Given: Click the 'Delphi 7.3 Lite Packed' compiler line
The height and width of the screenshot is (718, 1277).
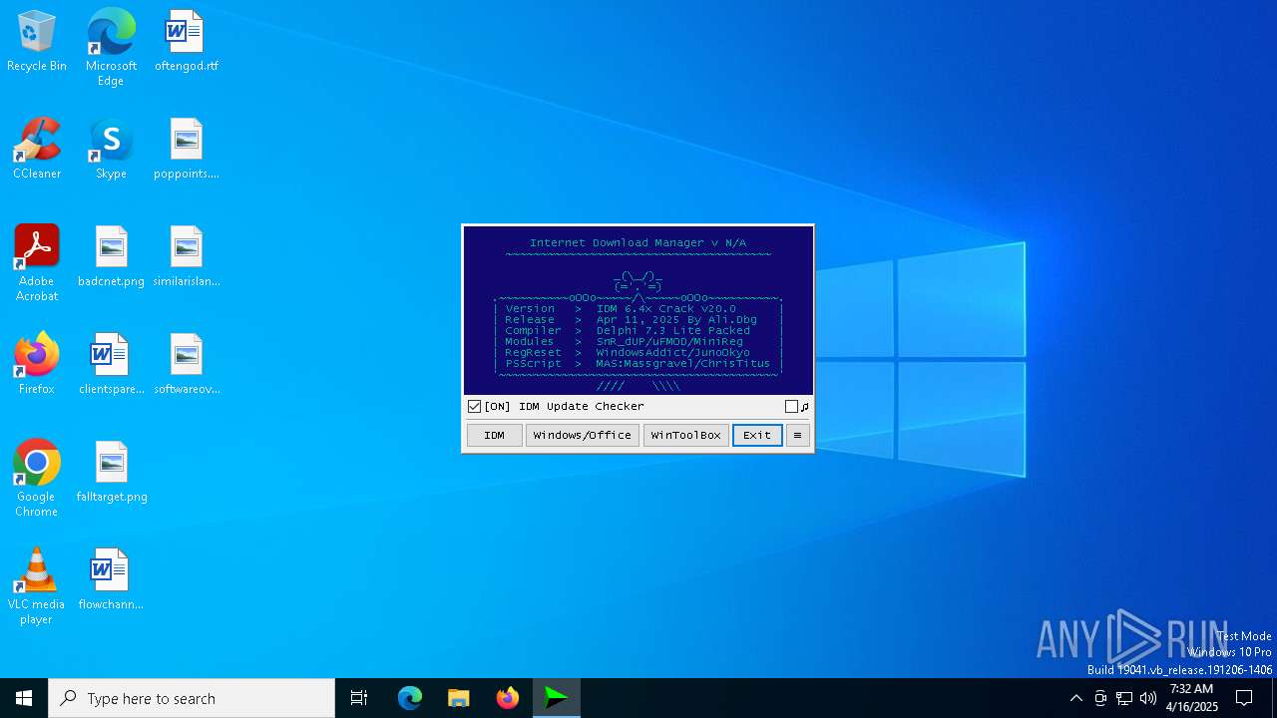Looking at the screenshot, I should 673,331.
